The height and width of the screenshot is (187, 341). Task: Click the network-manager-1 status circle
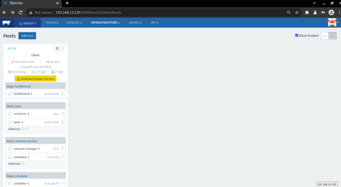point(10,149)
